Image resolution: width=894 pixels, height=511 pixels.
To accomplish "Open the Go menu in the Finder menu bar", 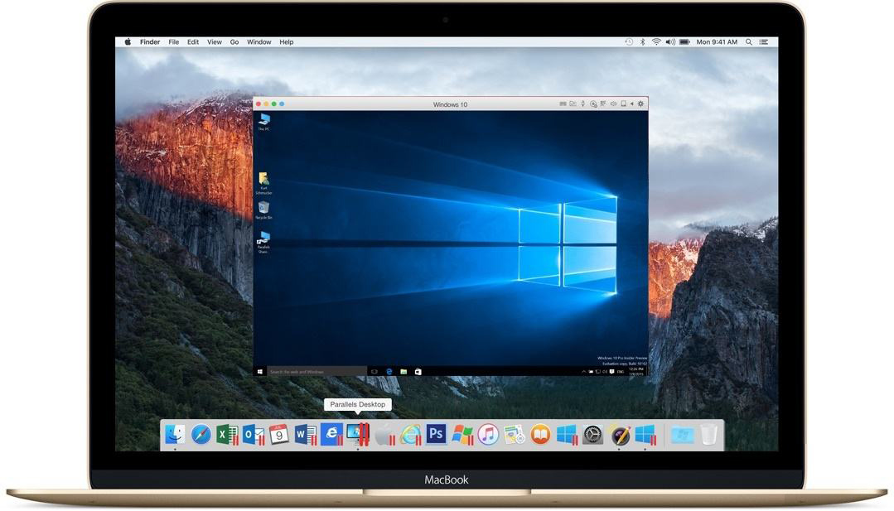I will pos(234,41).
